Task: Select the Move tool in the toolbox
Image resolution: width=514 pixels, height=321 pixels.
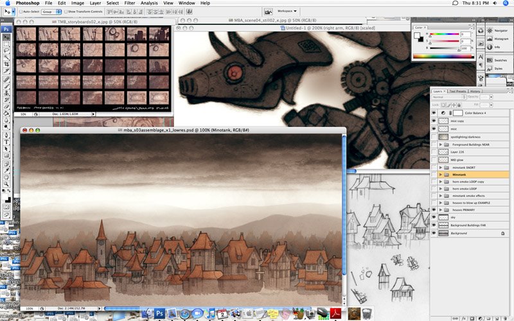Action: pyautogui.click(x=6, y=37)
